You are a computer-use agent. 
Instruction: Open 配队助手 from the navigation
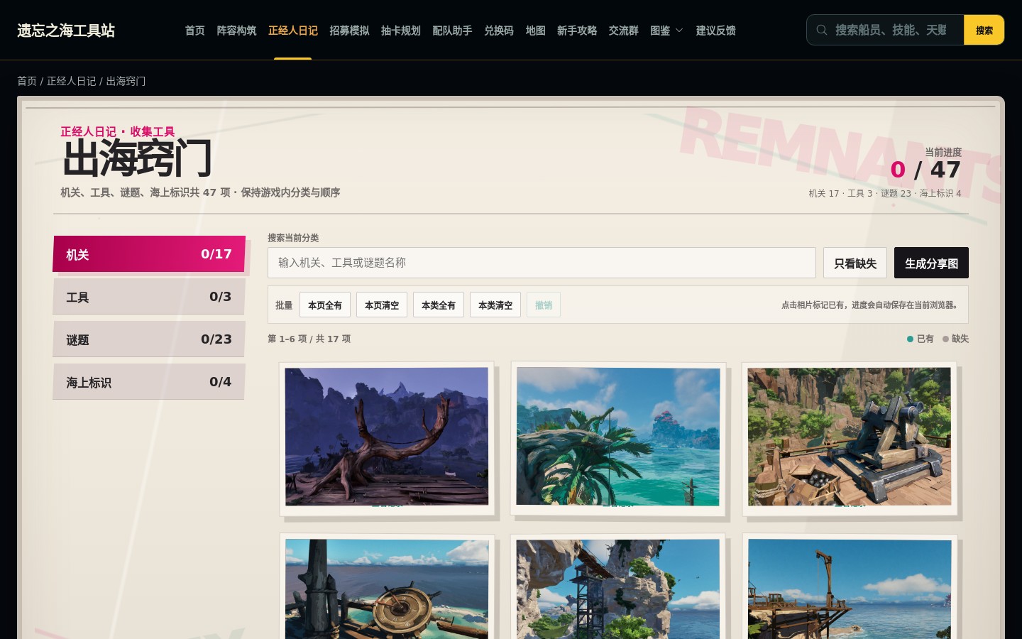tap(452, 31)
